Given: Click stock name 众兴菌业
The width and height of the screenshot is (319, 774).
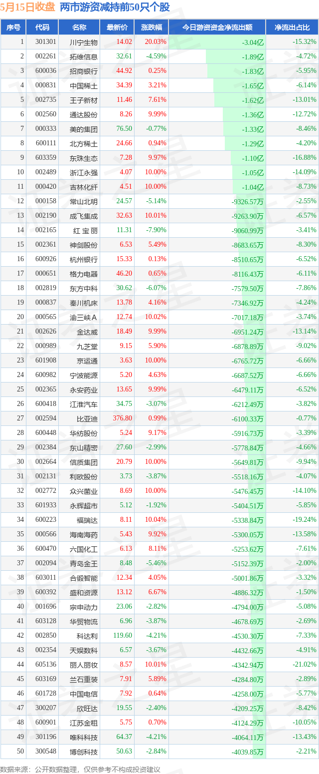Looking at the screenshot, I should point(84,491).
